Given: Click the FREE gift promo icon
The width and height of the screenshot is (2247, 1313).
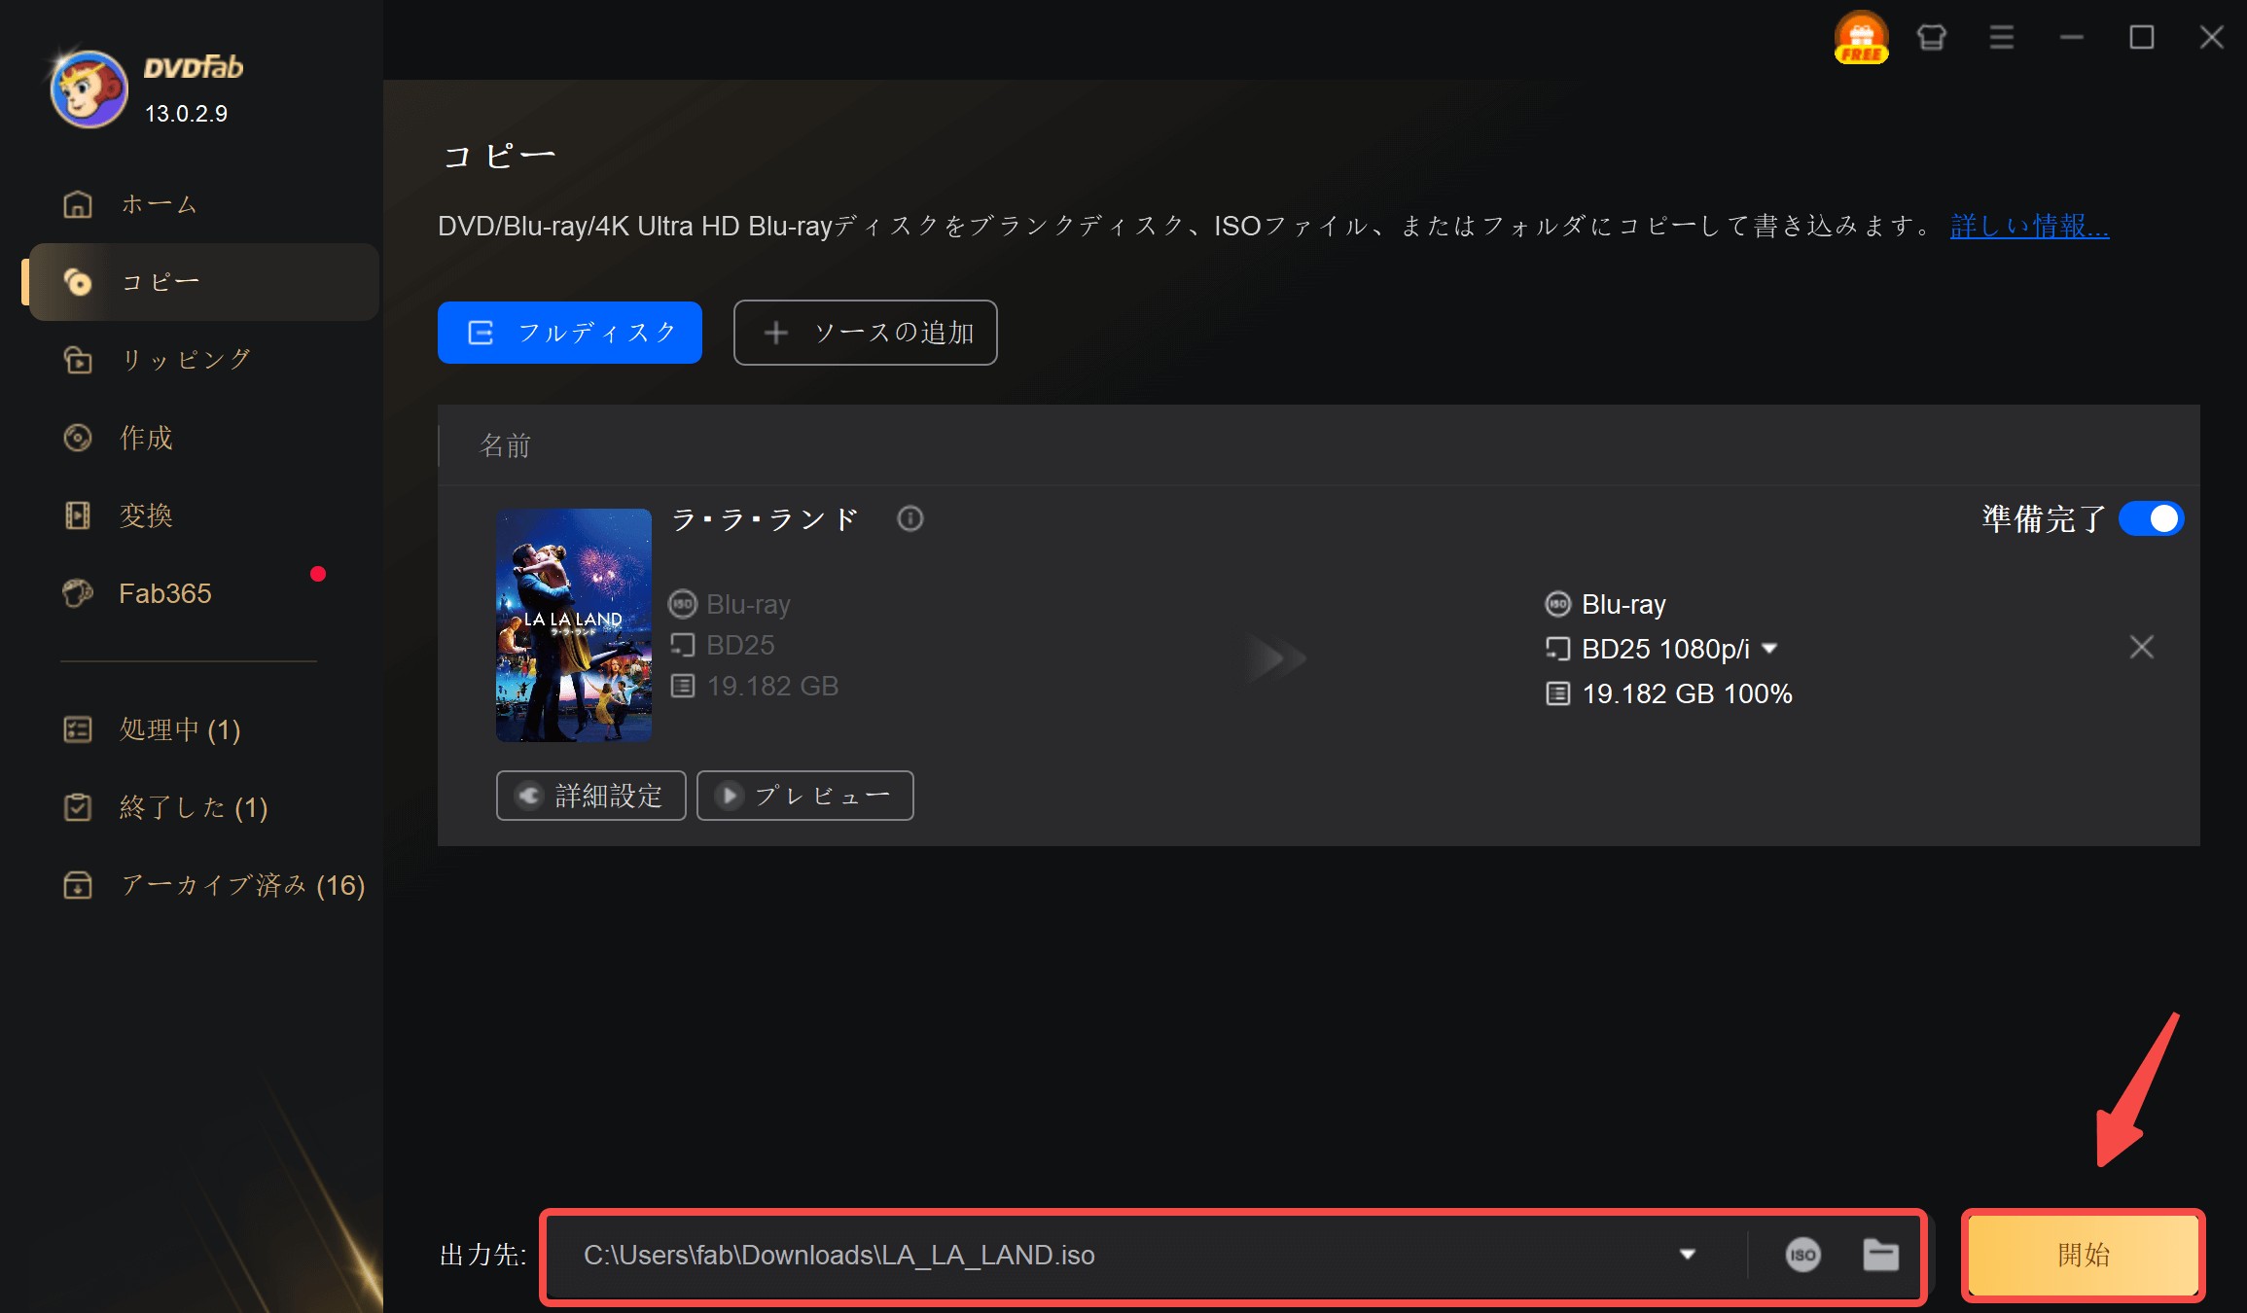Looking at the screenshot, I should point(1861,38).
